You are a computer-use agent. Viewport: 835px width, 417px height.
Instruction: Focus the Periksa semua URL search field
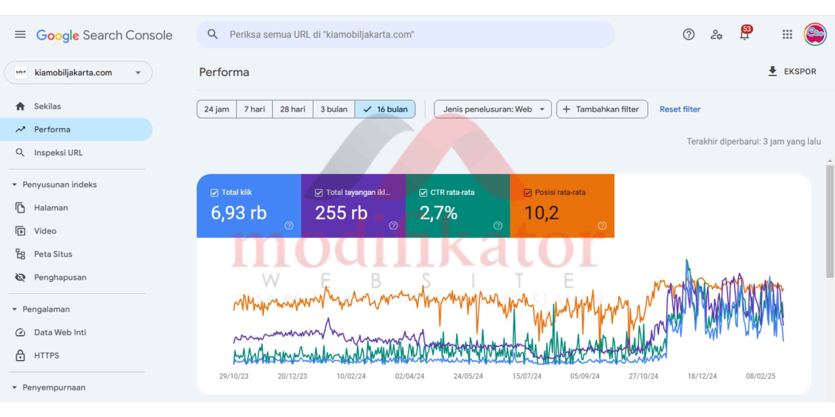tap(405, 35)
